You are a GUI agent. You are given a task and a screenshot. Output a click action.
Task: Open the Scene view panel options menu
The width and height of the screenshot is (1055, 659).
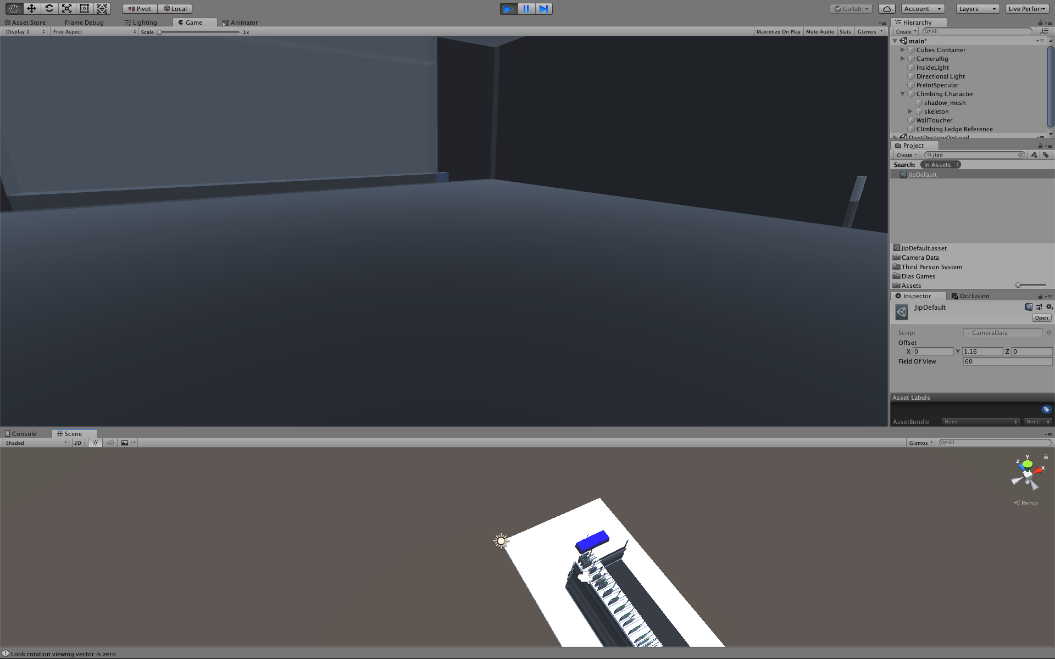tap(1048, 434)
